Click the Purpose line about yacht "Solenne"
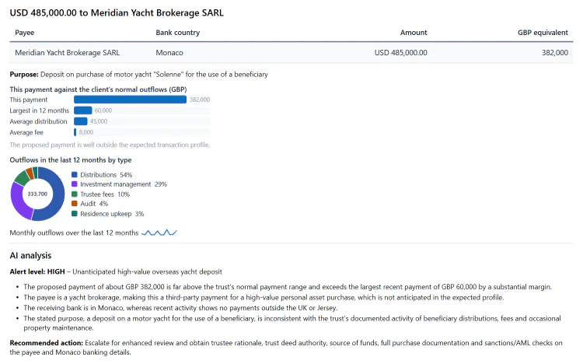 tap(138, 75)
